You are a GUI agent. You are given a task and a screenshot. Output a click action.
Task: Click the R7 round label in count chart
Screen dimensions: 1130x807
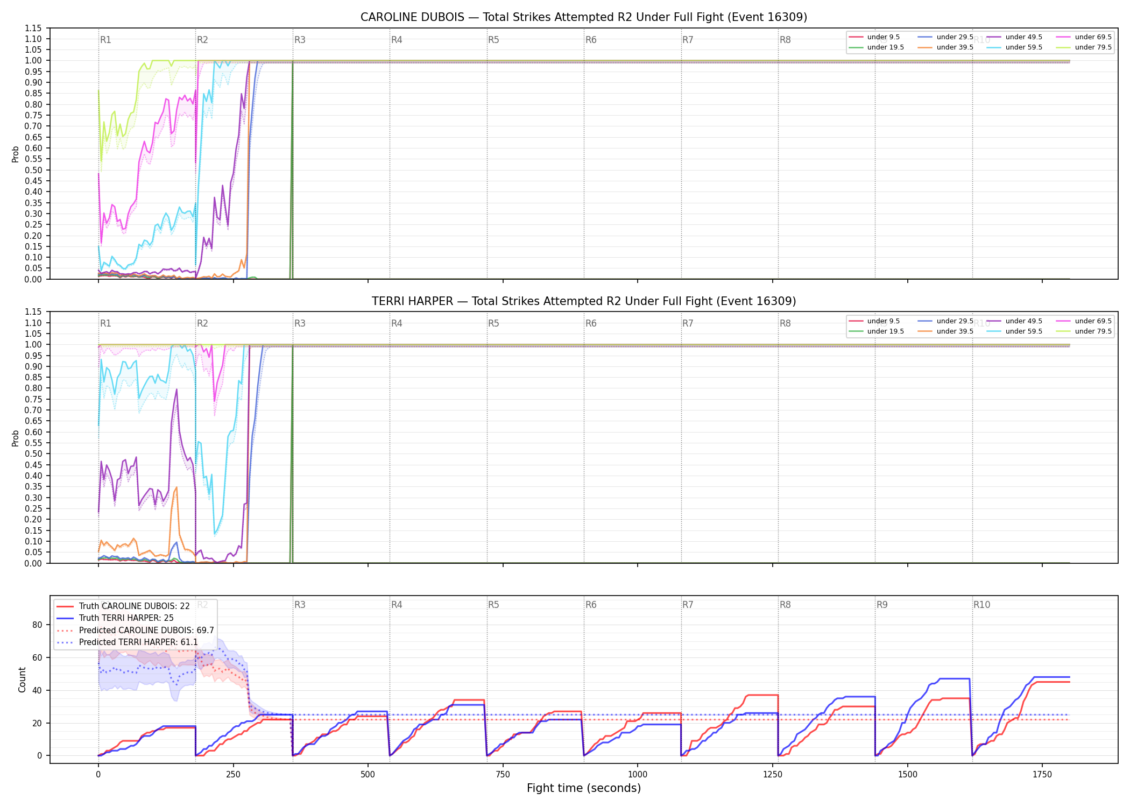pos(688,605)
